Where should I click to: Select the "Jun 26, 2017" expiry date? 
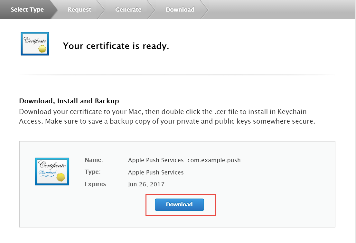click(146, 185)
